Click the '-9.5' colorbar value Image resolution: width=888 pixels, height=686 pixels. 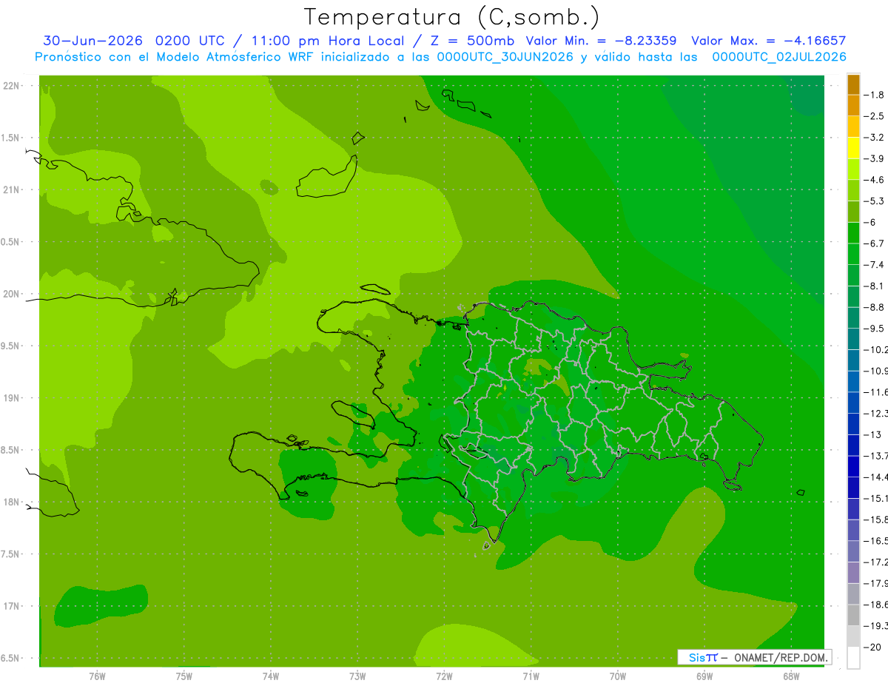point(874,328)
